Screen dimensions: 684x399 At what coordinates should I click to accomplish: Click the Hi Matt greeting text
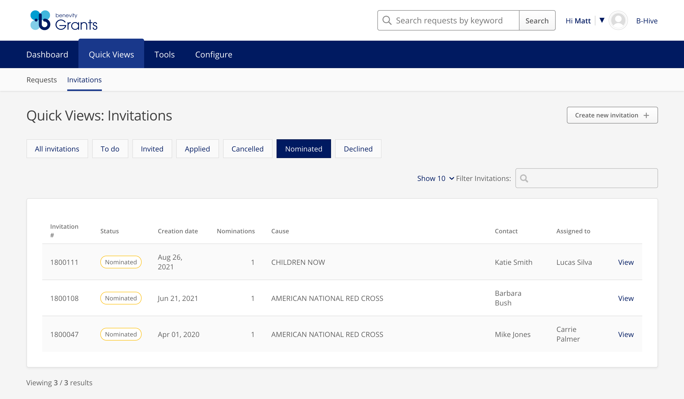click(578, 21)
